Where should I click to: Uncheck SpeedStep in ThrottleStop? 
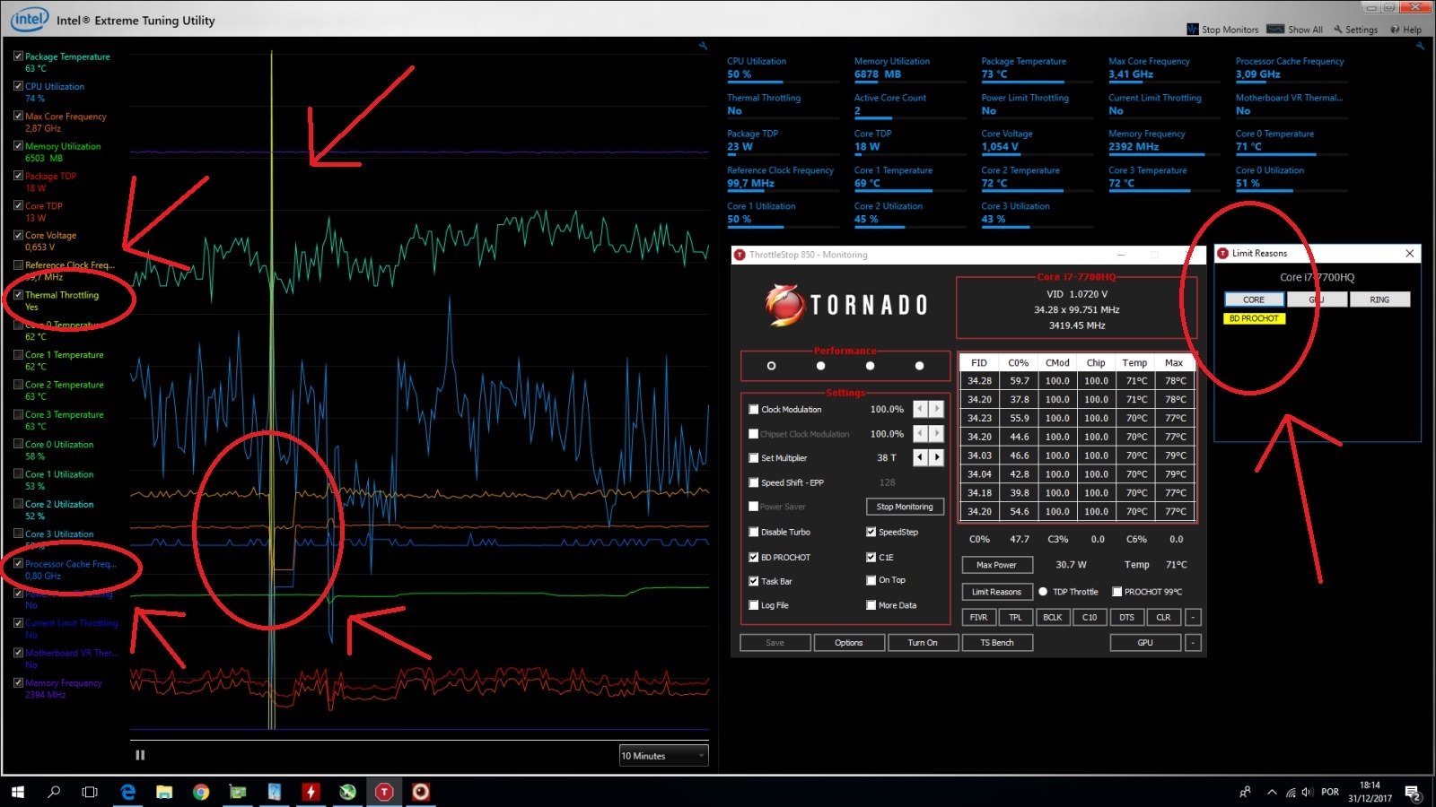[x=871, y=532]
